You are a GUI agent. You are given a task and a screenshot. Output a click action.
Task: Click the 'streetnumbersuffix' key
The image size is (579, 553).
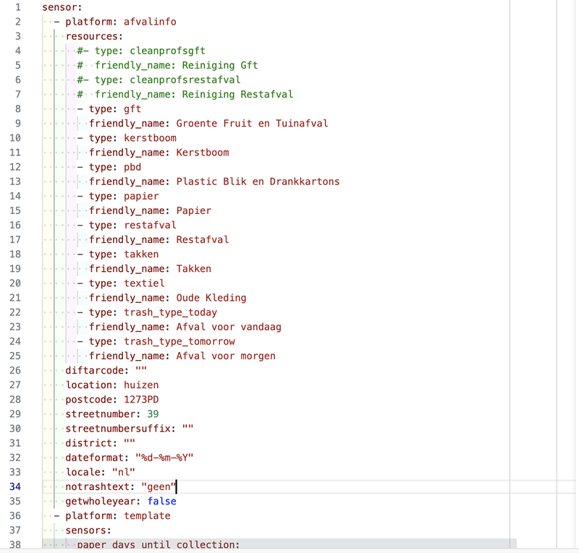pos(118,429)
